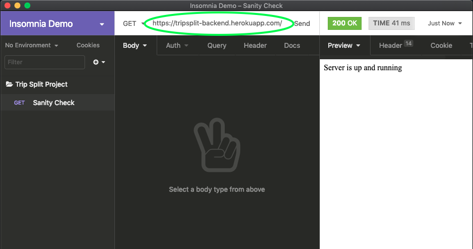Click the green fullscreen window button
Viewport: 473px width, 249px height.
click(27, 5)
